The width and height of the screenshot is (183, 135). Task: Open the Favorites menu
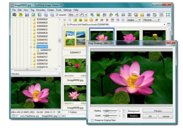41,10
